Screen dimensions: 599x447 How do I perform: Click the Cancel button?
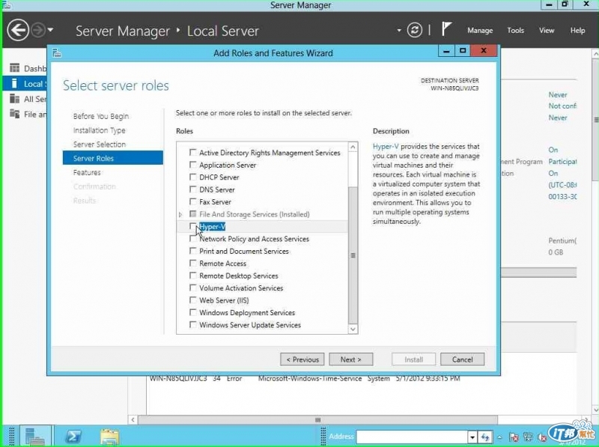[462, 359]
